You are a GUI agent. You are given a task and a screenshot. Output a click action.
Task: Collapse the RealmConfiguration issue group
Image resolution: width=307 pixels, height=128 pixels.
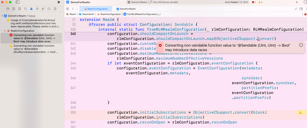(5, 31)
